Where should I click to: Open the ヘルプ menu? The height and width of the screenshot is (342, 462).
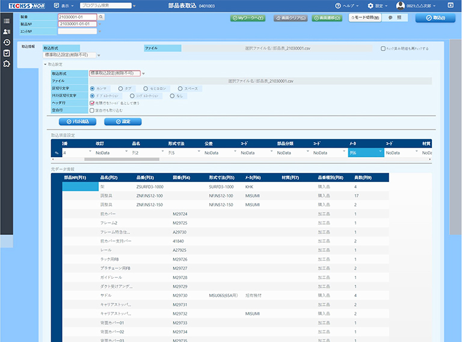[x=348, y=5]
